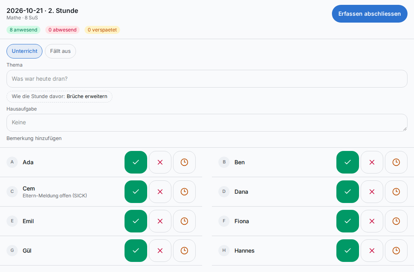Screen dimensions: 414x272
Task: Select Gül's green present checkmark
Action: (x=136, y=251)
